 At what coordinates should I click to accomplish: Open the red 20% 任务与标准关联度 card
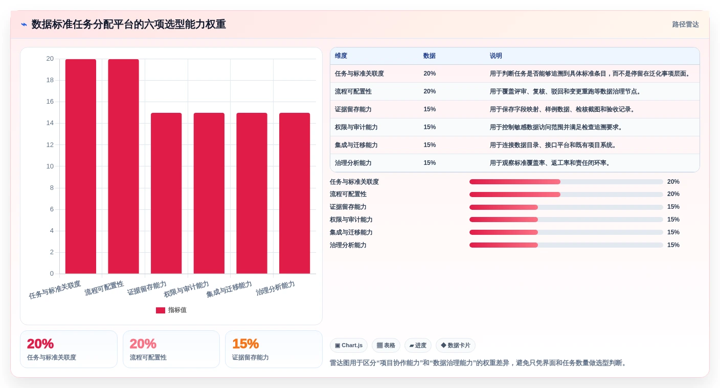69,349
